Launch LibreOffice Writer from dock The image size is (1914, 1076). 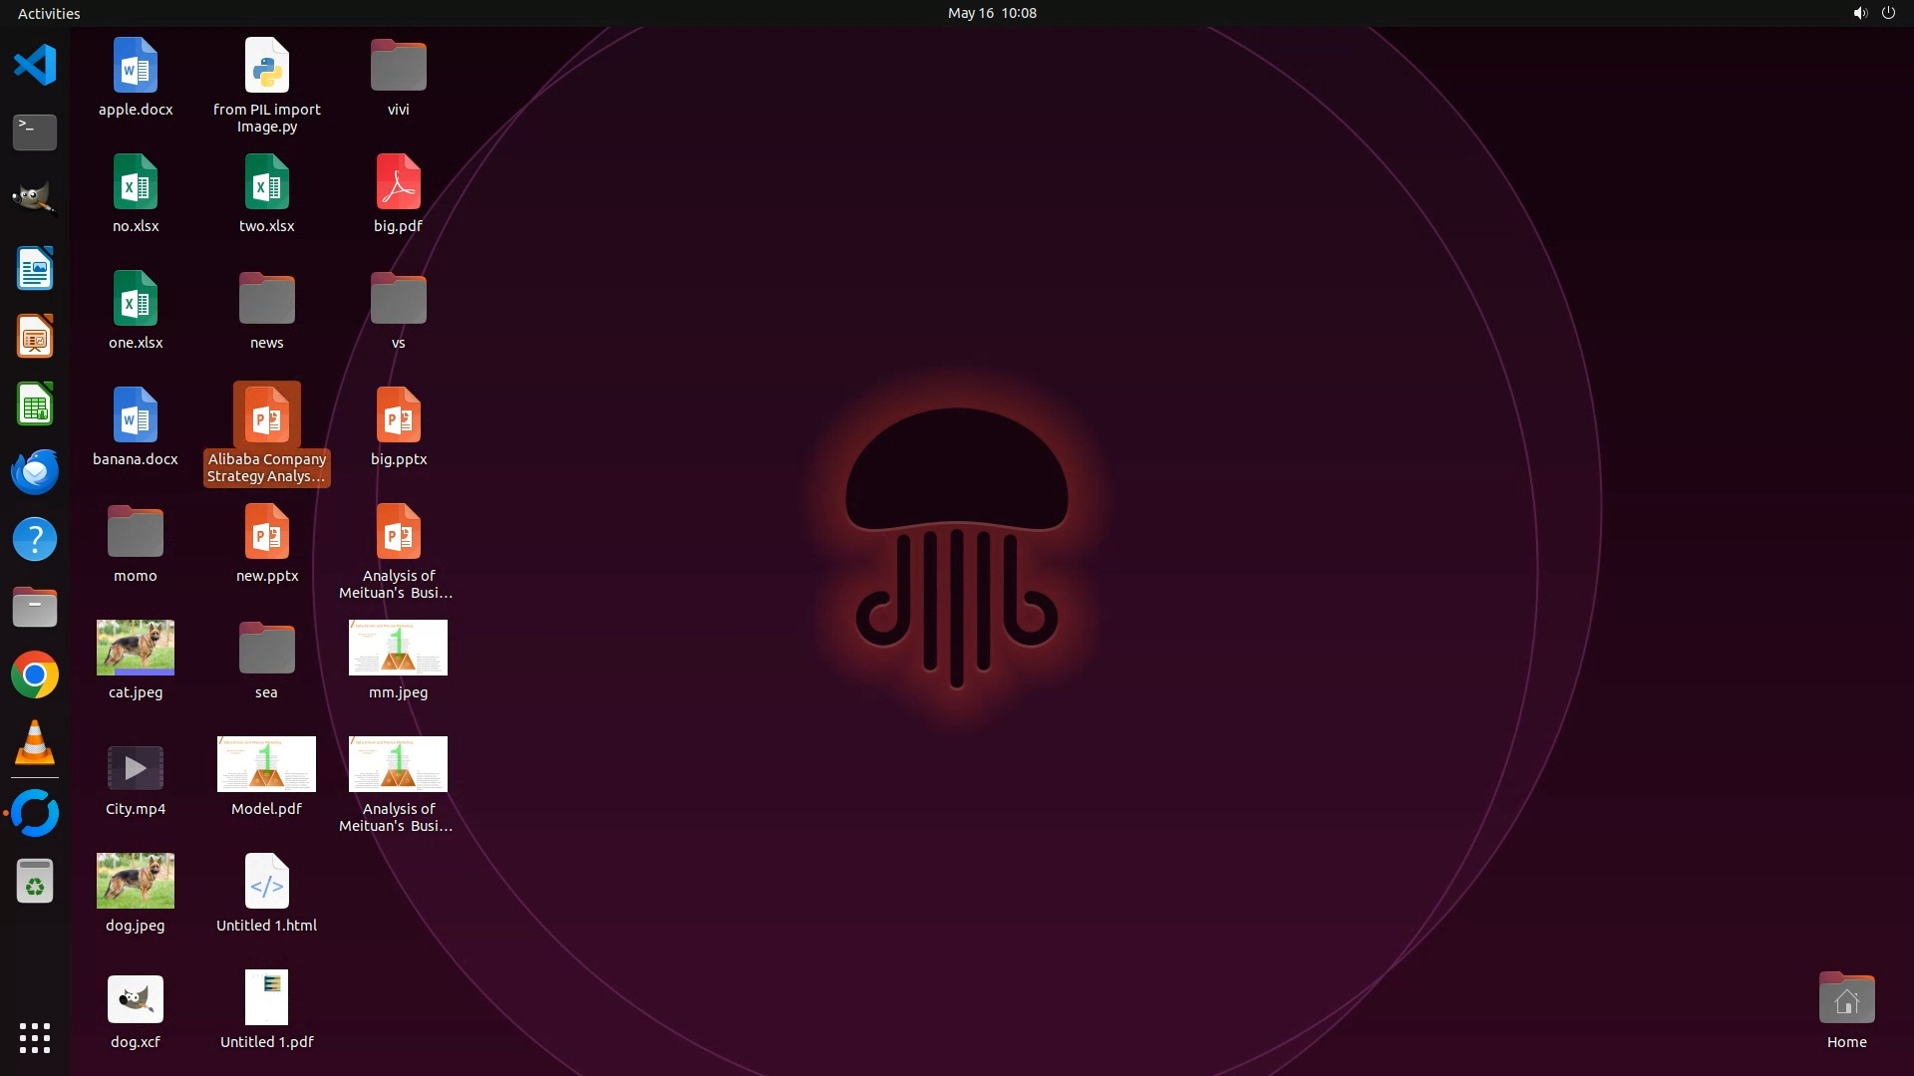35,269
